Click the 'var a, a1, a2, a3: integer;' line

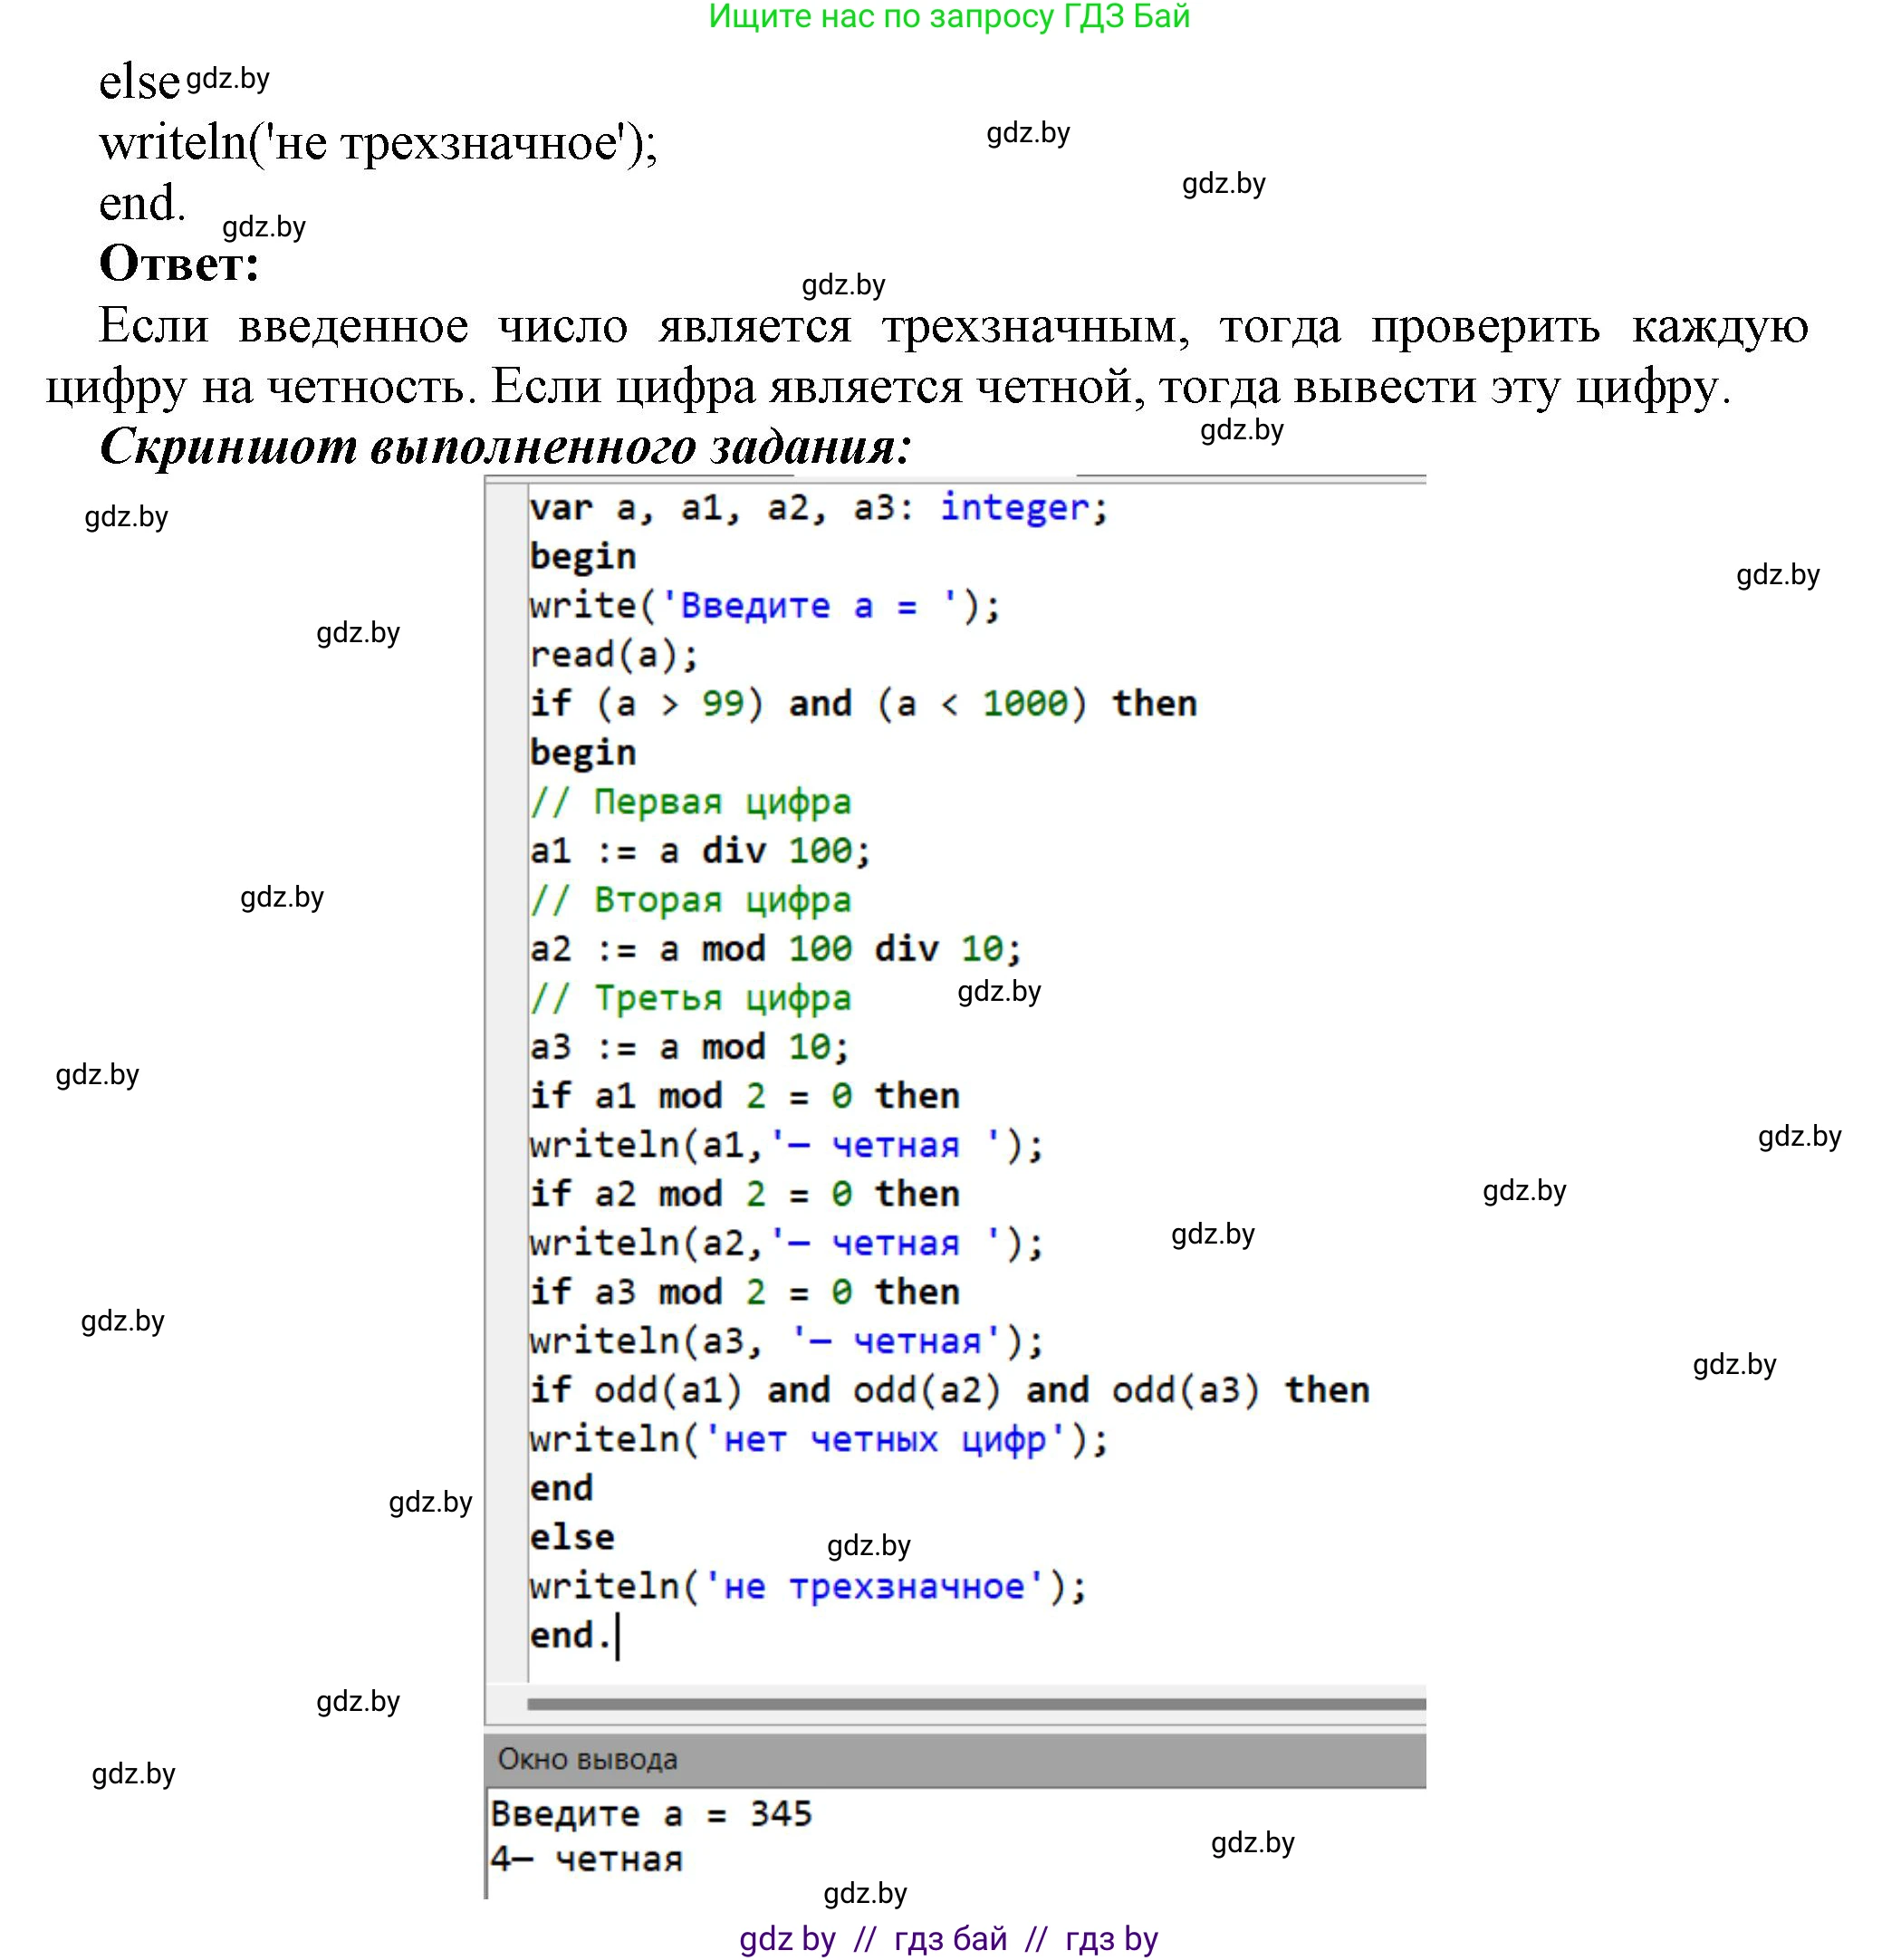[818, 508]
